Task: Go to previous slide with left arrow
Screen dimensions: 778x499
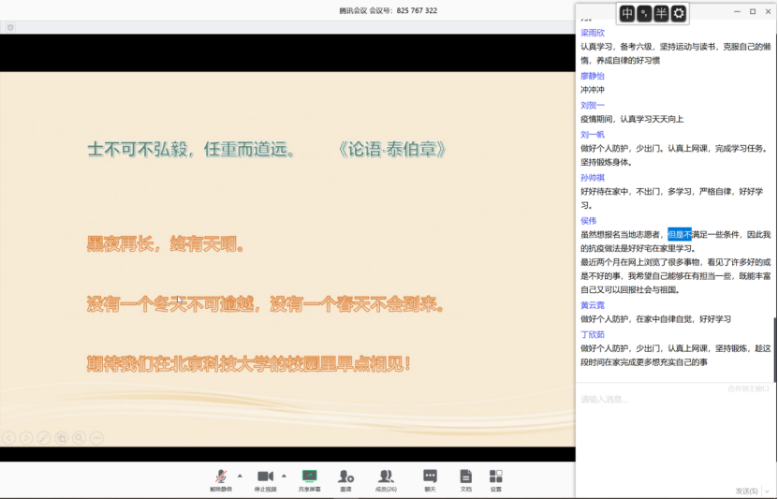Action: [x=8, y=437]
